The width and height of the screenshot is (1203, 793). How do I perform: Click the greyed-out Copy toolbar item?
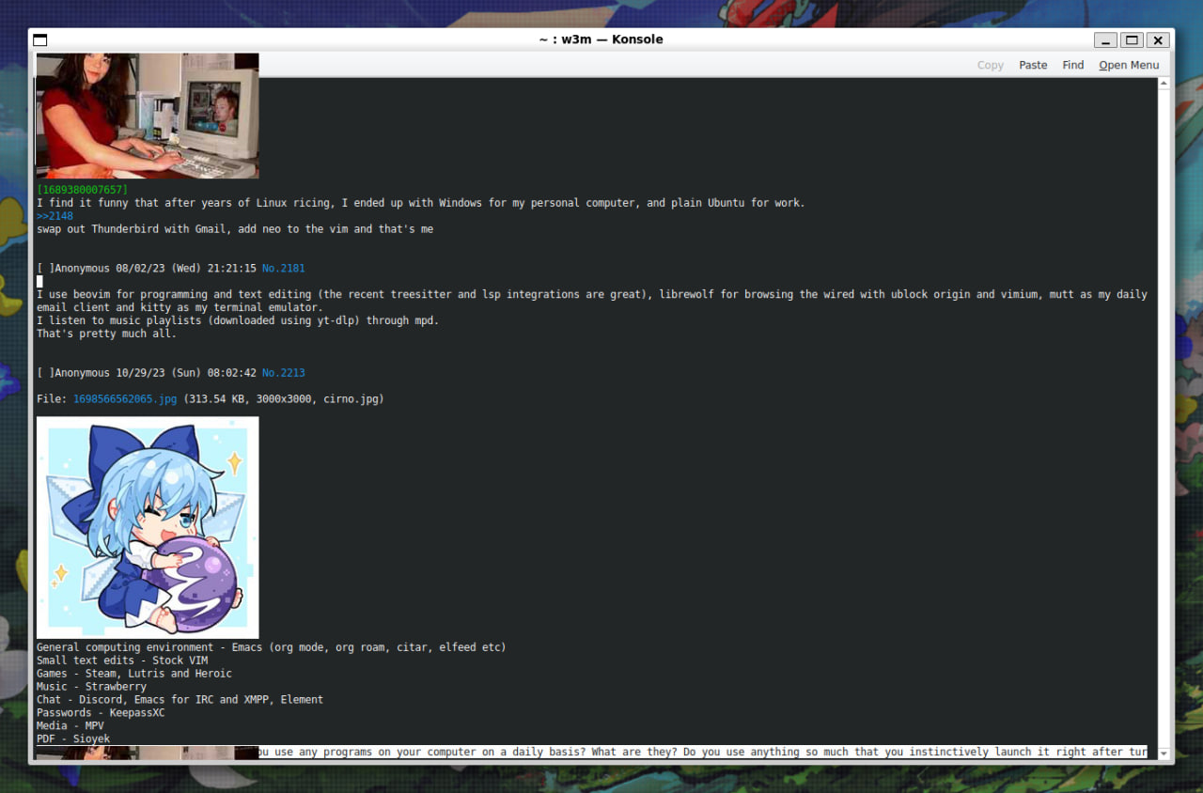tap(990, 65)
